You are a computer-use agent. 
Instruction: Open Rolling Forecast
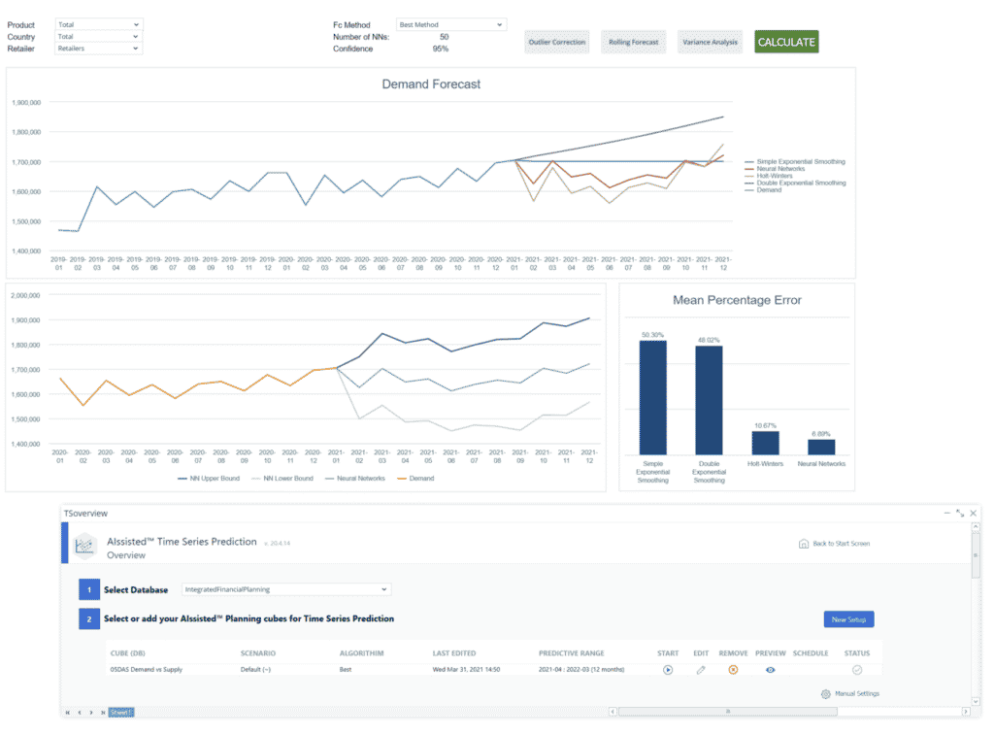(x=633, y=42)
